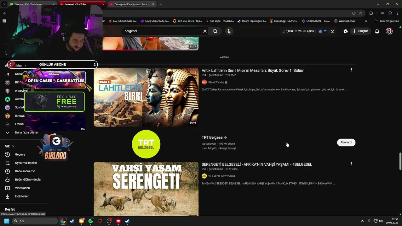Start voice search with microphone icon
The width and height of the screenshot is (402, 226).
229,31
